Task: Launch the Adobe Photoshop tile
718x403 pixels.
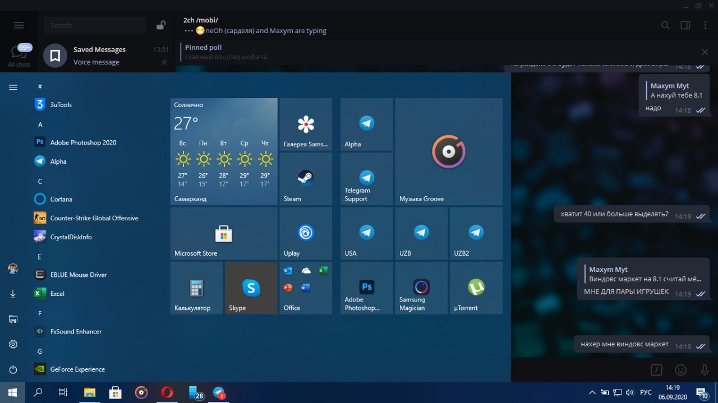Action: [x=367, y=288]
